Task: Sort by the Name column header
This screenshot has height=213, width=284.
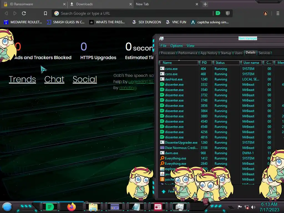Action: (179, 63)
